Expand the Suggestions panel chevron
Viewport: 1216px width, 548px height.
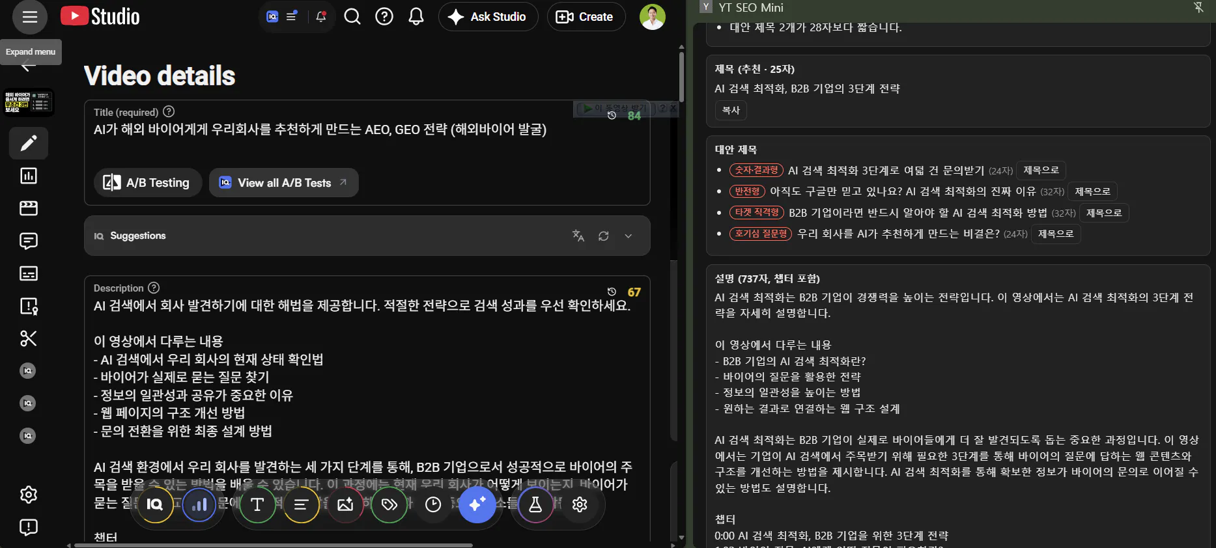pos(629,236)
